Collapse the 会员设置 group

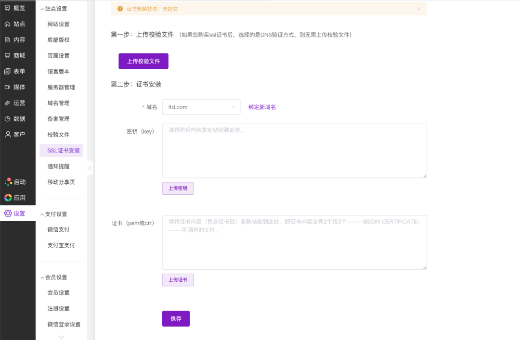click(42, 277)
